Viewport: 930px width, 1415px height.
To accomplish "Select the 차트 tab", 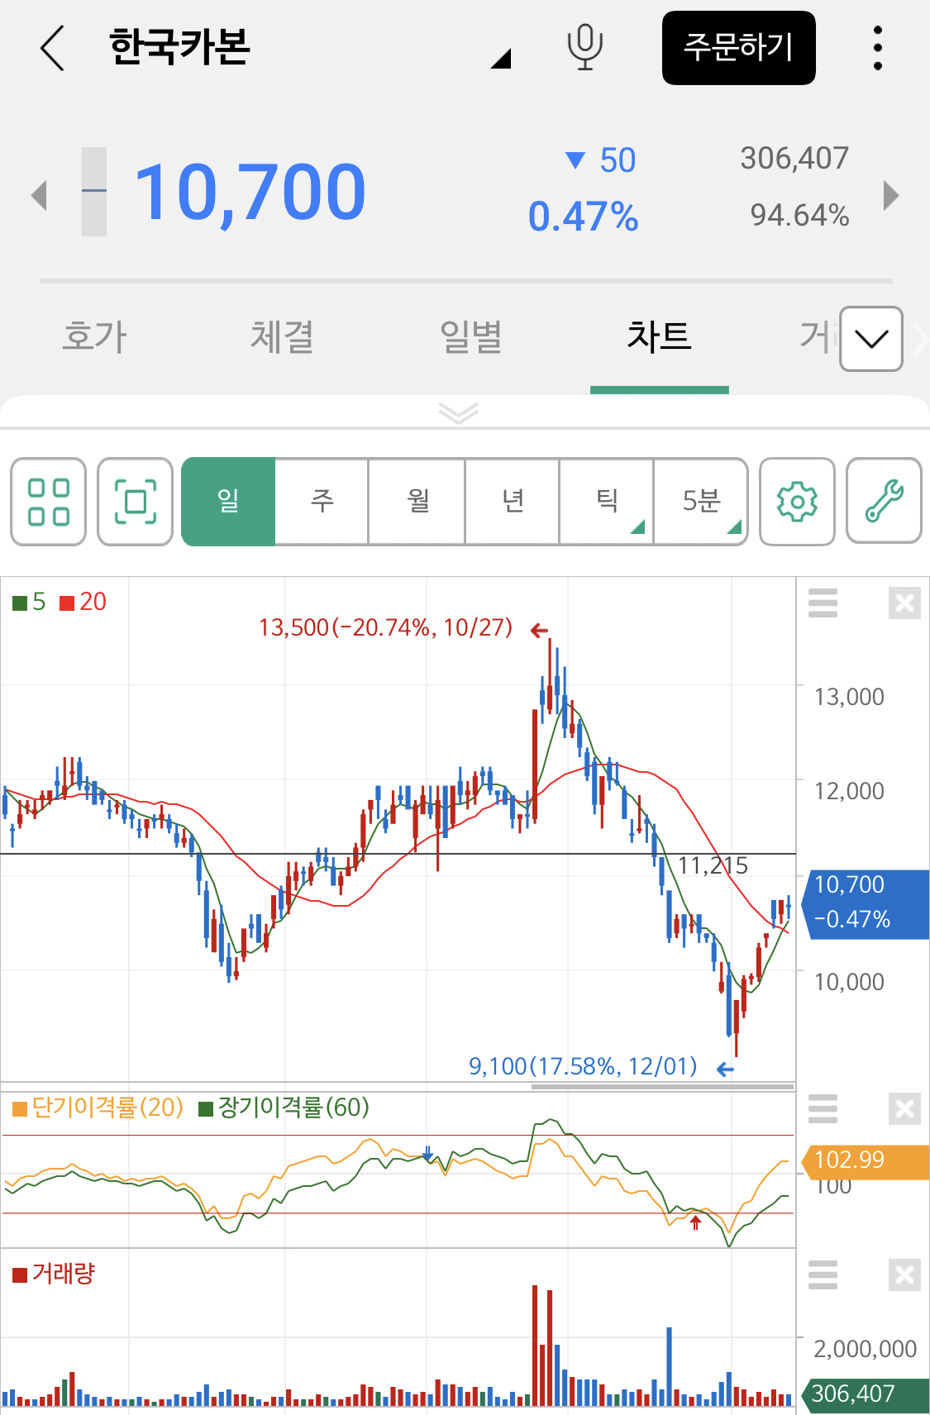I will pos(659,337).
